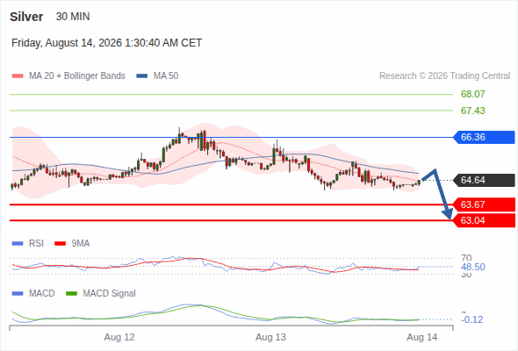The width and height of the screenshot is (518, 351).
Task: Click the 9MA red legend marker
Action: coord(60,244)
